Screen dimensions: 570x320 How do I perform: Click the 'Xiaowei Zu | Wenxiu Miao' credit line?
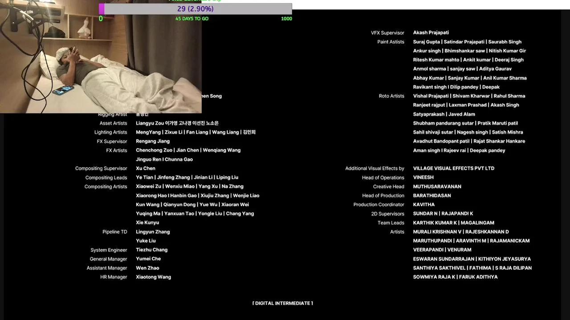click(190, 187)
